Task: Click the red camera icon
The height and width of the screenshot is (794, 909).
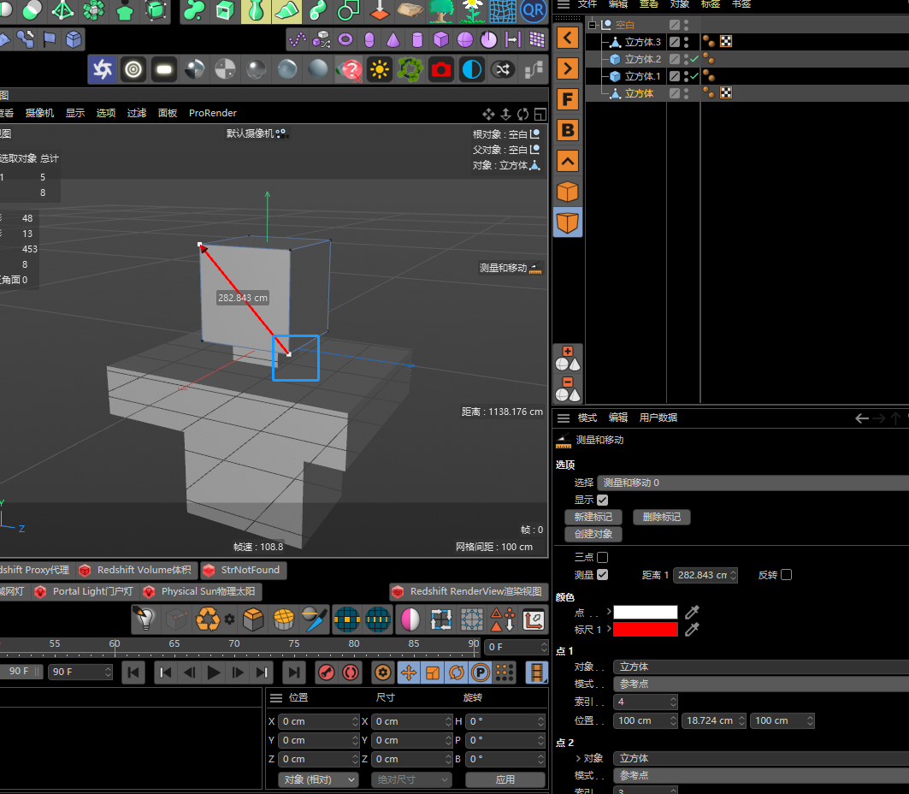Action: (x=440, y=69)
